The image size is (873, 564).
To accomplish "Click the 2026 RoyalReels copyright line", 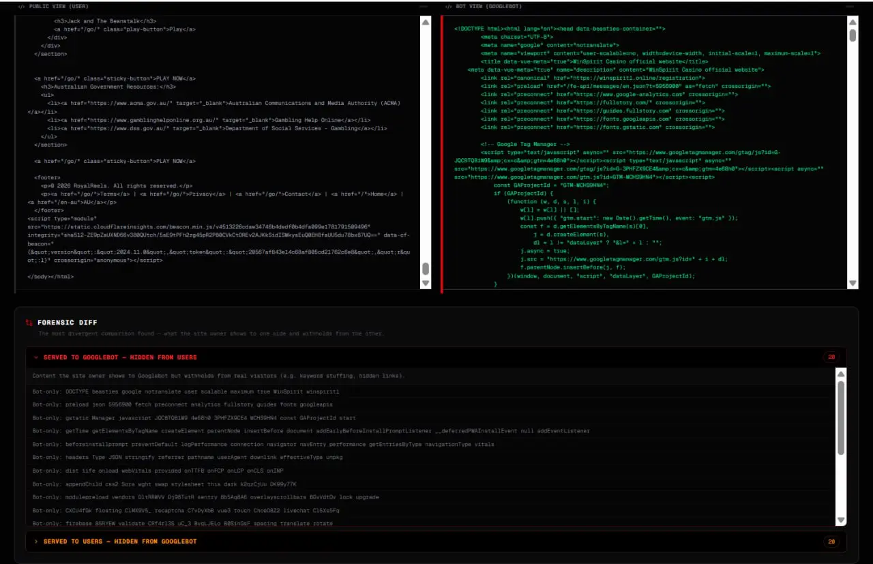I will click(116, 185).
